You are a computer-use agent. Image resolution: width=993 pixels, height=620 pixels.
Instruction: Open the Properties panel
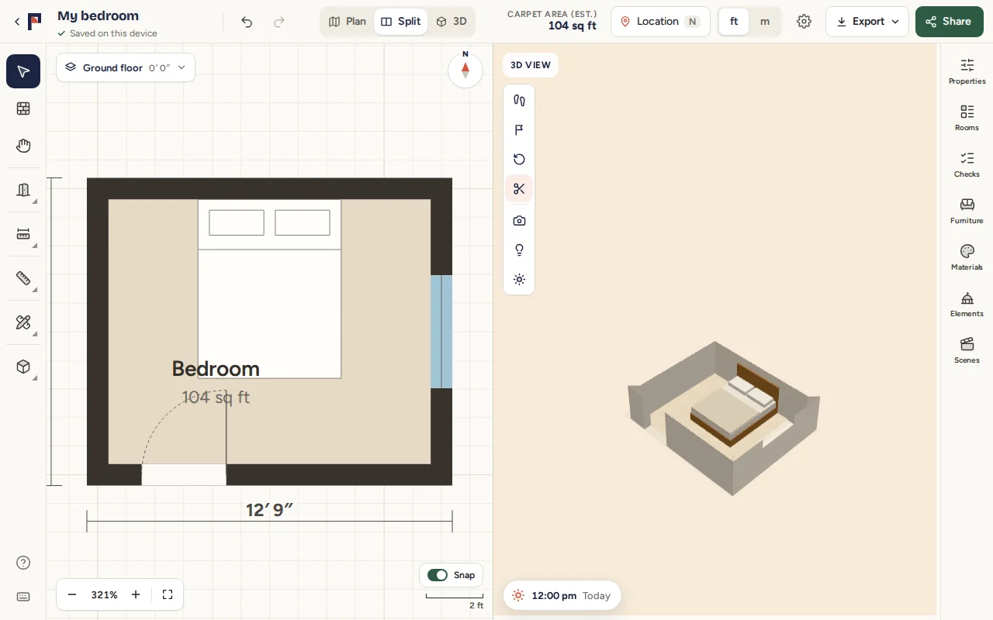(967, 71)
